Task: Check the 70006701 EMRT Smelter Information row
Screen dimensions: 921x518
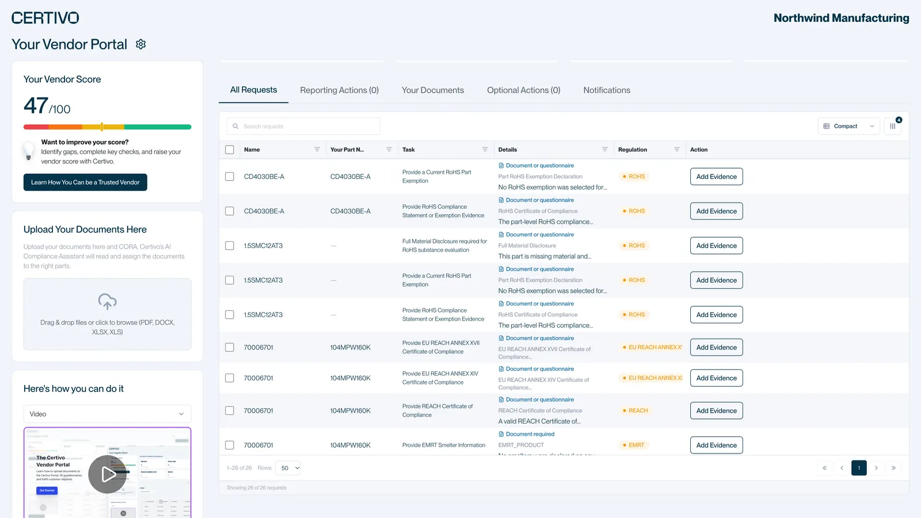Action: (230, 445)
